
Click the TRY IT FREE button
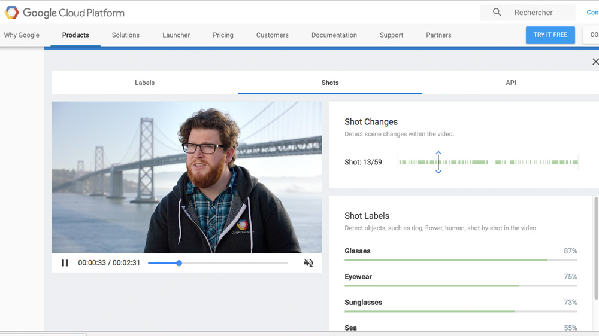[550, 35]
